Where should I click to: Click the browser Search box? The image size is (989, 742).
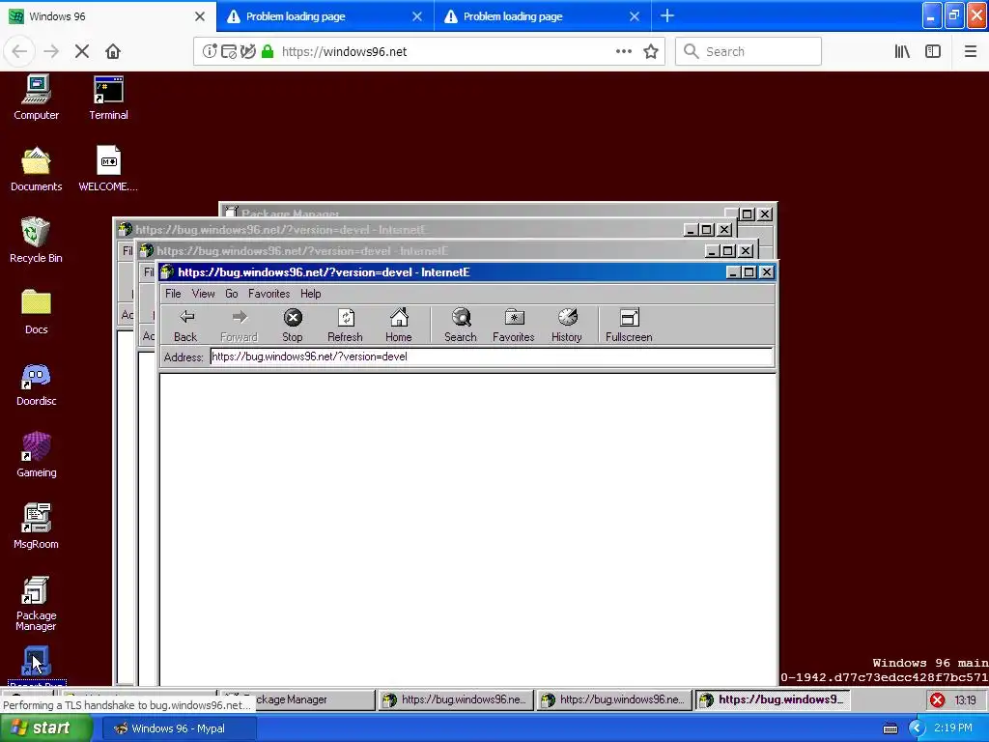click(x=749, y=51)
